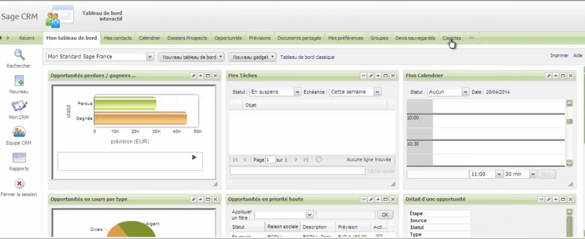Click the filter value field beside OK
The image size is (585, 239).
point(346,215)
